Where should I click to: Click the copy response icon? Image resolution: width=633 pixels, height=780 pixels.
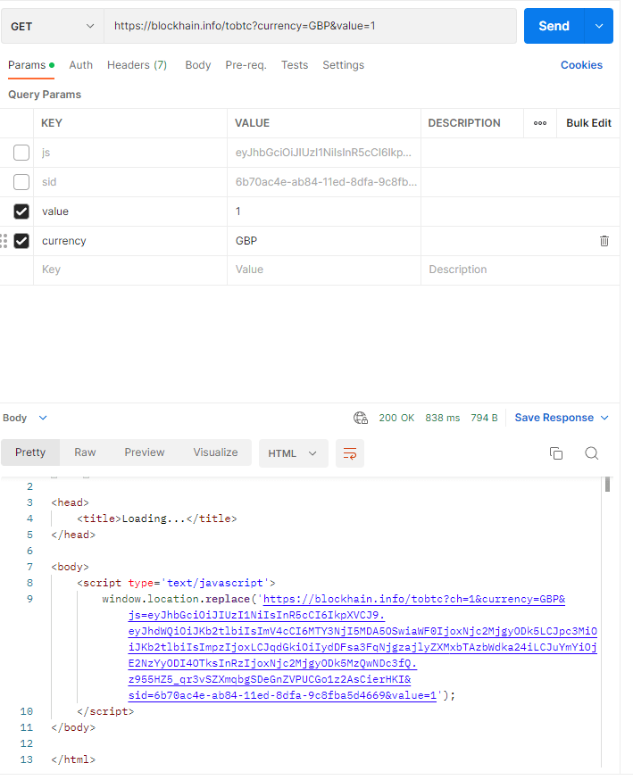pos(556,453)
